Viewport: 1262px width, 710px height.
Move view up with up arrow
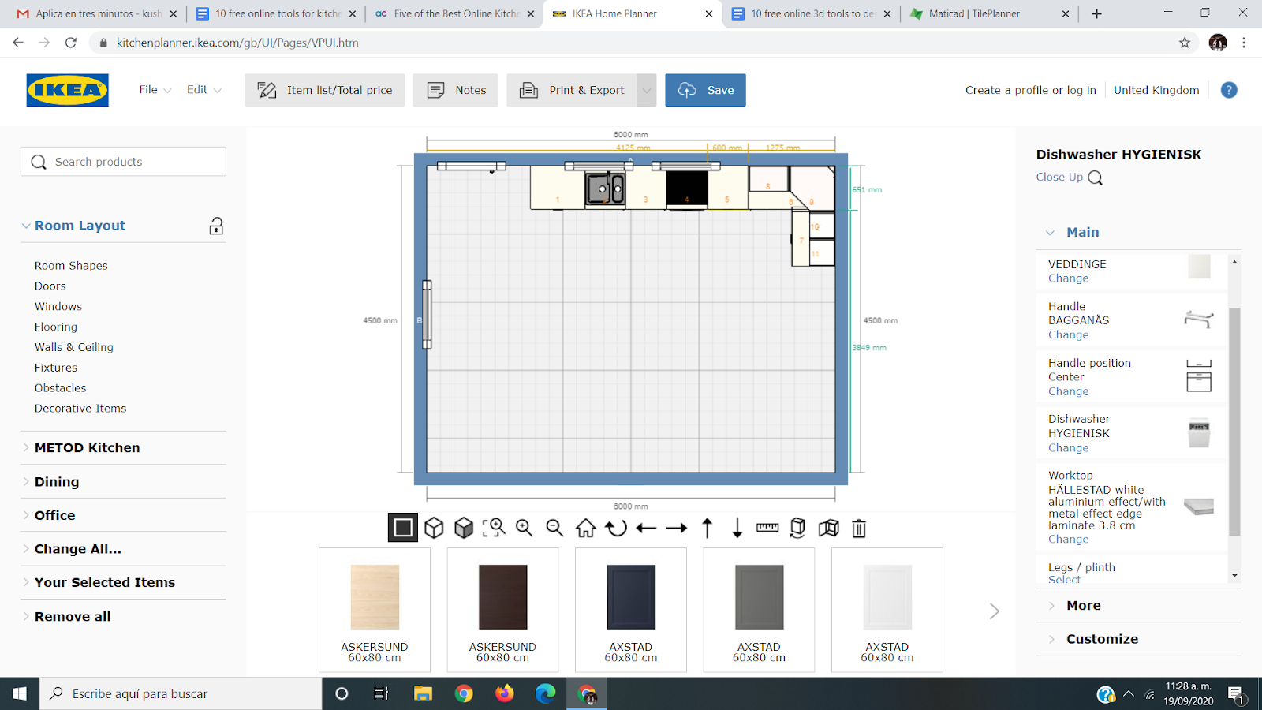[x=708, y=528]
